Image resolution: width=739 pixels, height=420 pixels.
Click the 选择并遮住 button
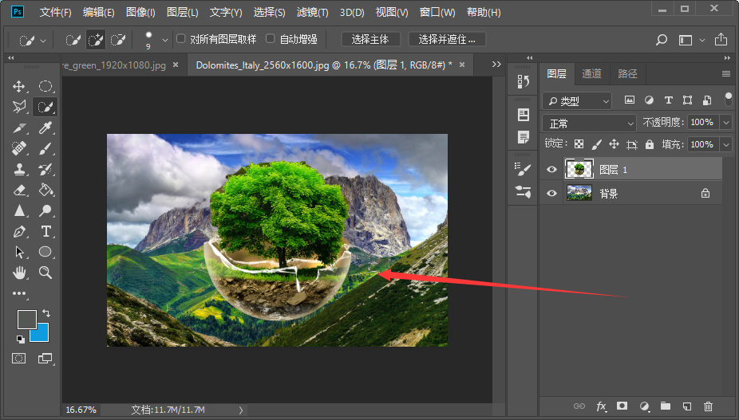coord(447,39)
